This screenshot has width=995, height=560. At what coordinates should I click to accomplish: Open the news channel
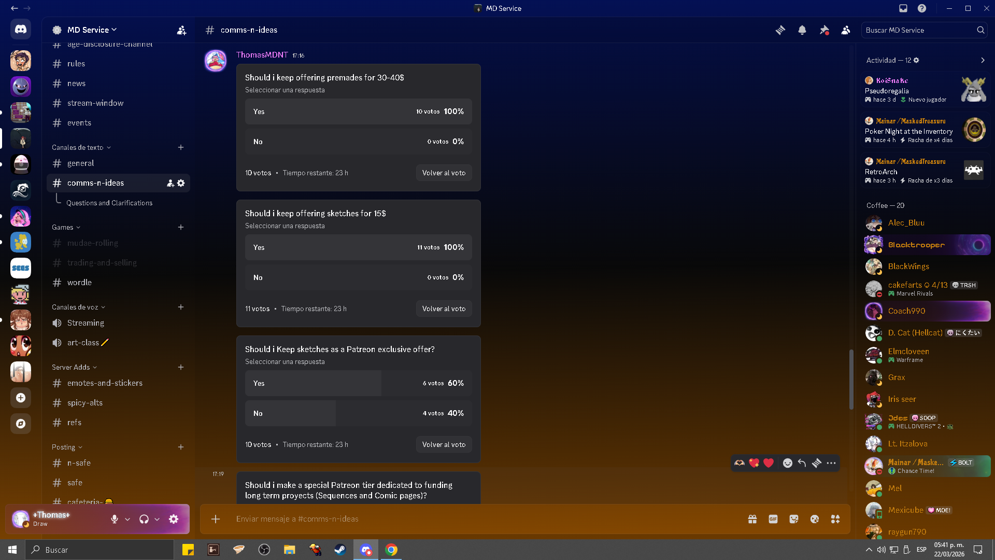(119, 83)
